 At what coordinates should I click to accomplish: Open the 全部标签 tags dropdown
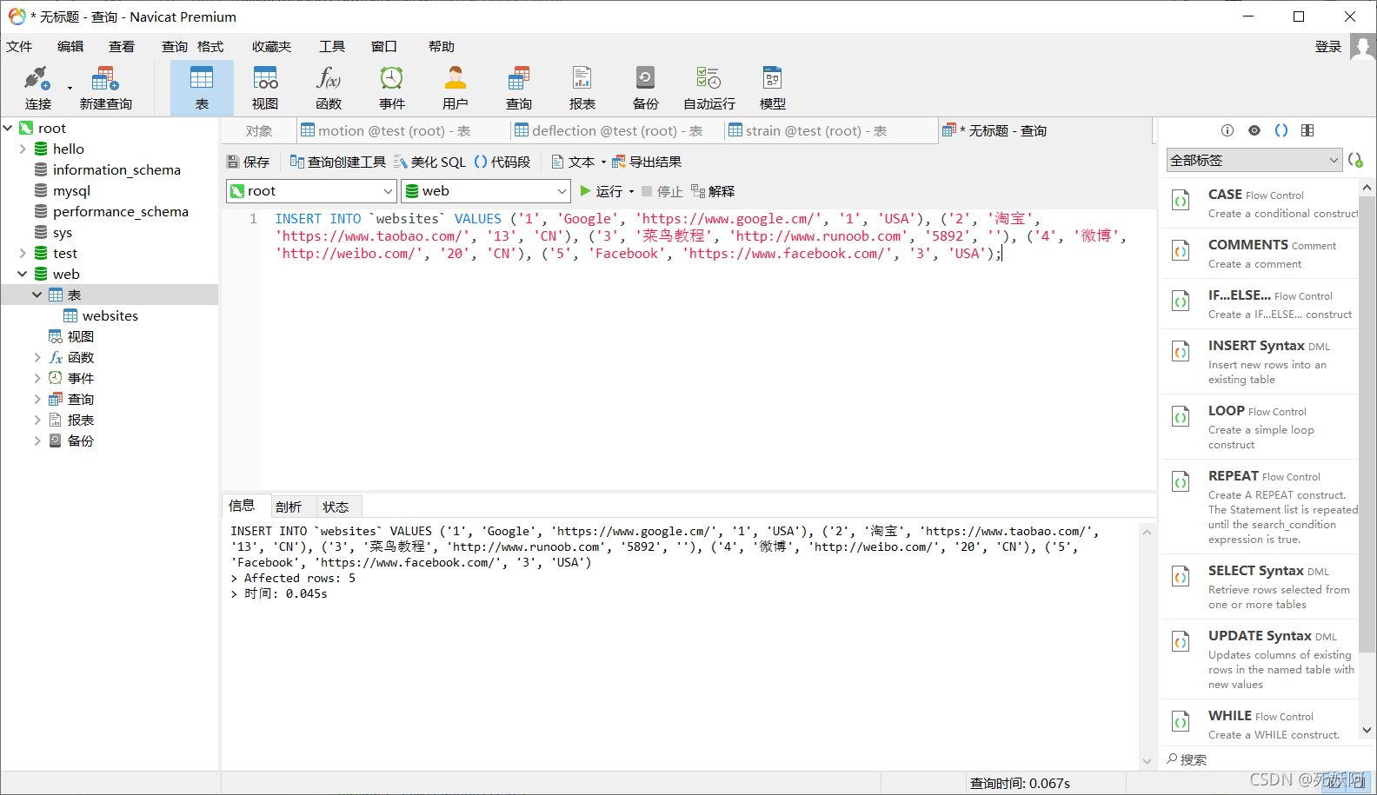tap(1254, 160)
